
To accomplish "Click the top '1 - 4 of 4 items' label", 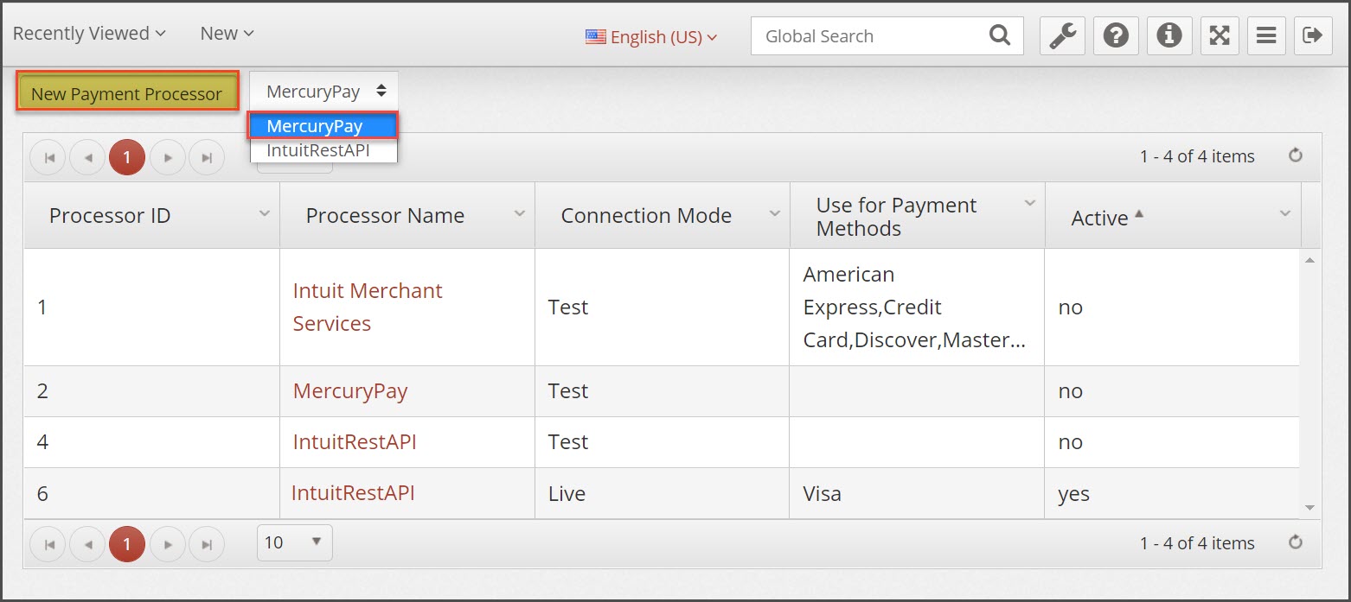I will [1197, 156].
